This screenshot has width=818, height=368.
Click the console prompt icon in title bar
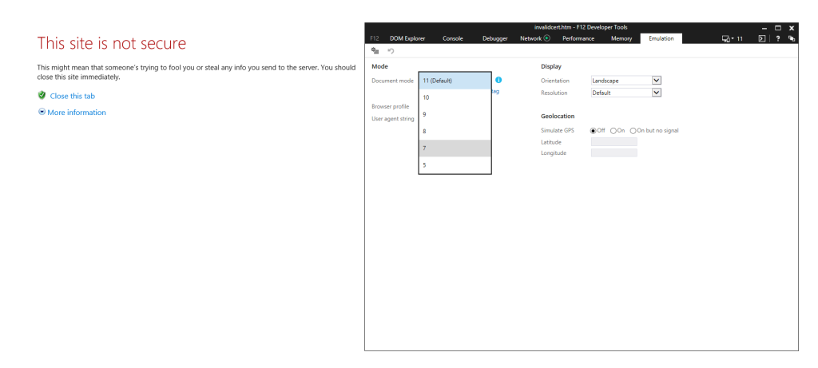[762, 38]
